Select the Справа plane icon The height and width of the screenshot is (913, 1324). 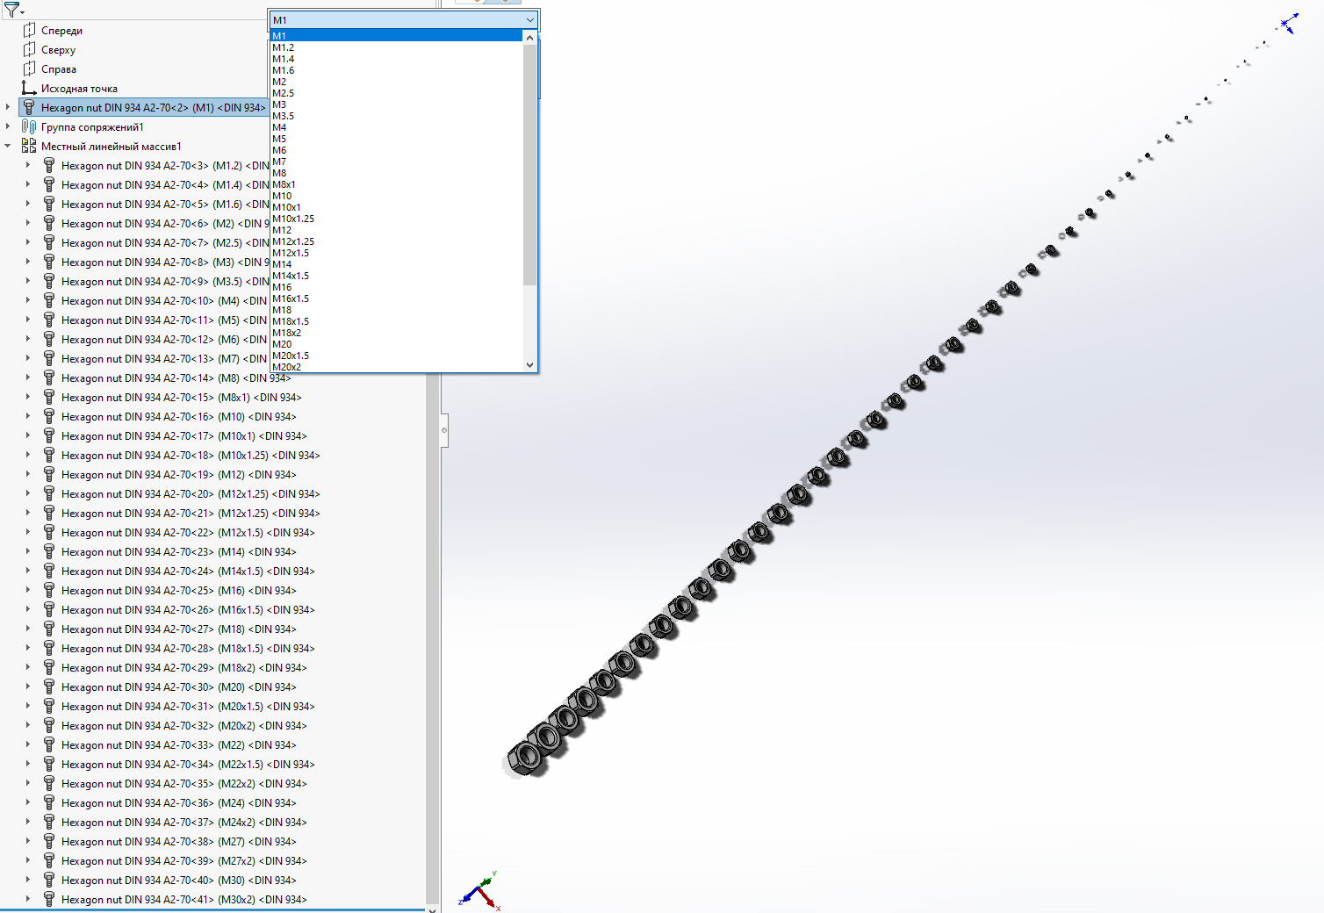pyautogui.click(x=29, y=68)
